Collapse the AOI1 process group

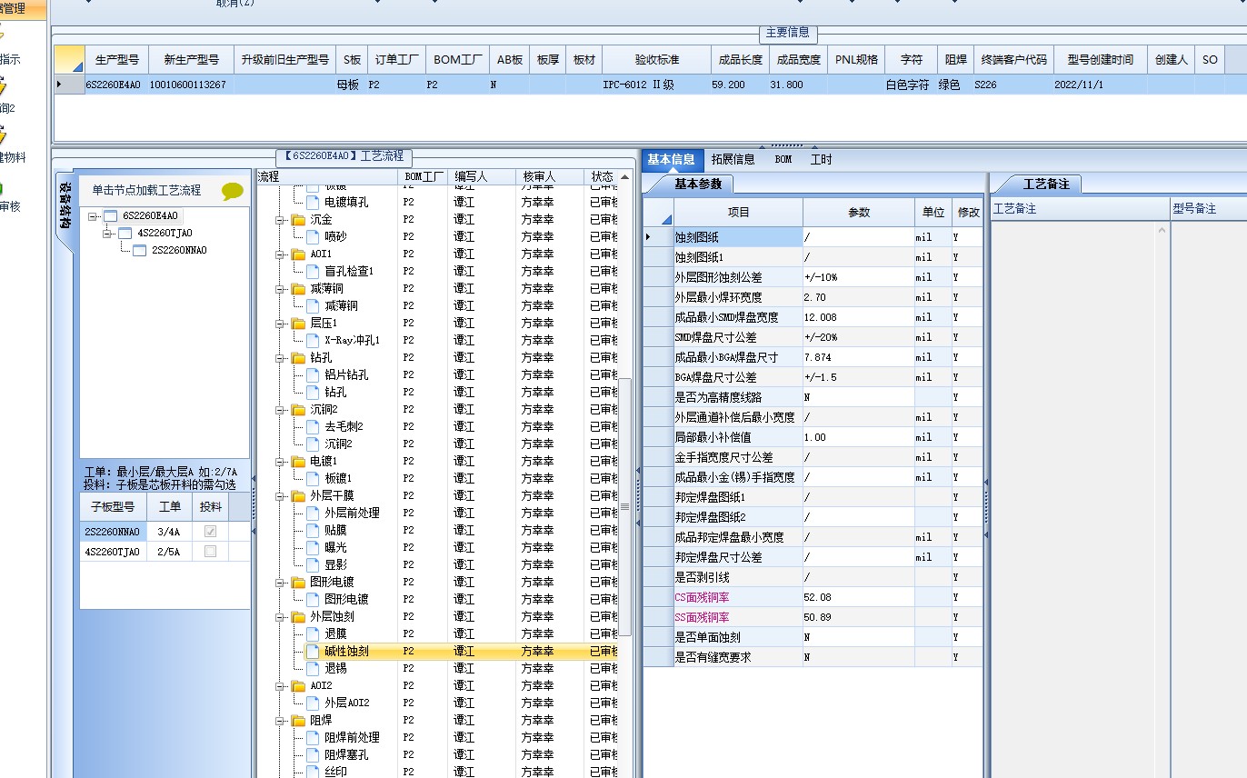point(281,254)
